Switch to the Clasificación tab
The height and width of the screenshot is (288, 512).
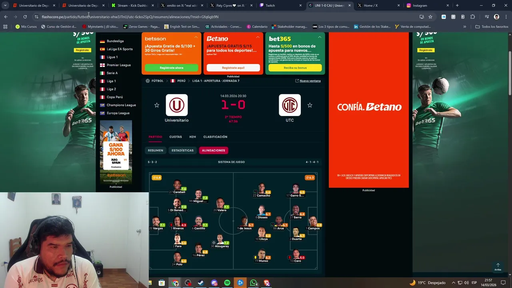tap(215, 137)
